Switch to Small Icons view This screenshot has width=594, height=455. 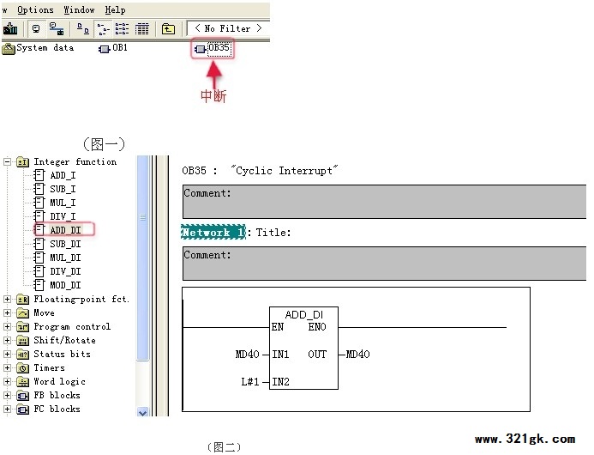tap(103, 29)
